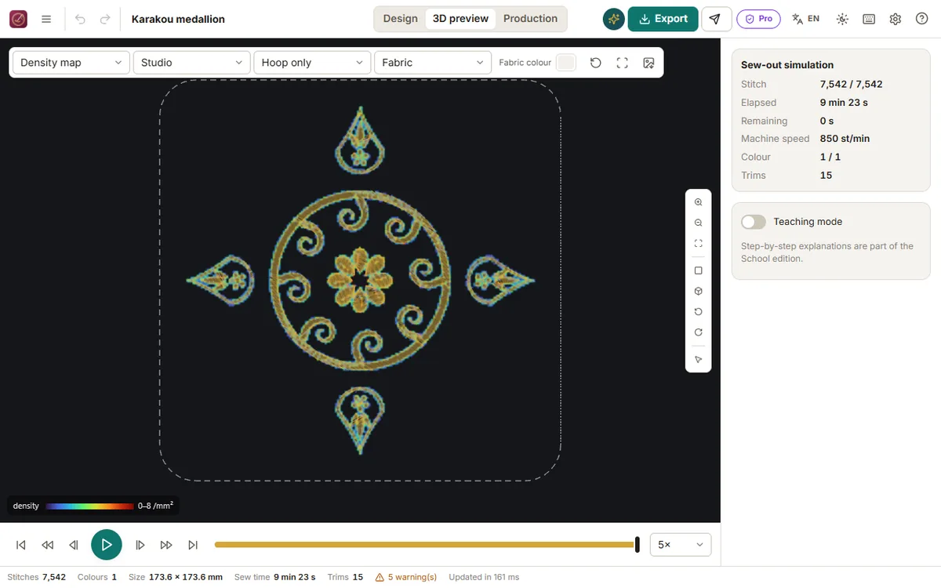Enter fullscreen from the preview toolbar

click(x=623, y=63)
